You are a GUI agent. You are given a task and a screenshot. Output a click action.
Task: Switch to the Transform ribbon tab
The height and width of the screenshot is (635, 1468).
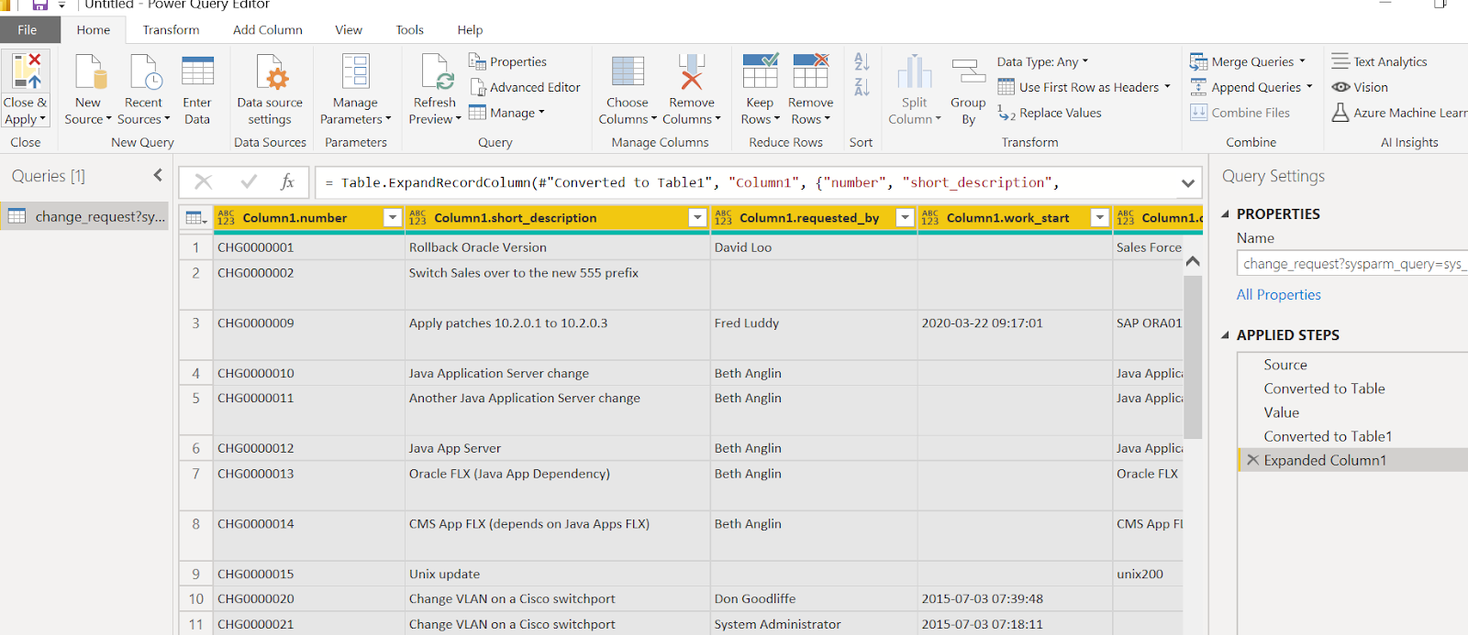[x=171, y=29]
